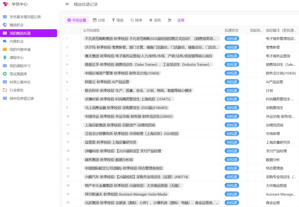The width and height of the screenshot is (299, 207).
Task: Click 待投递 status badge for 阿里云 row
Action: (232, 82)
